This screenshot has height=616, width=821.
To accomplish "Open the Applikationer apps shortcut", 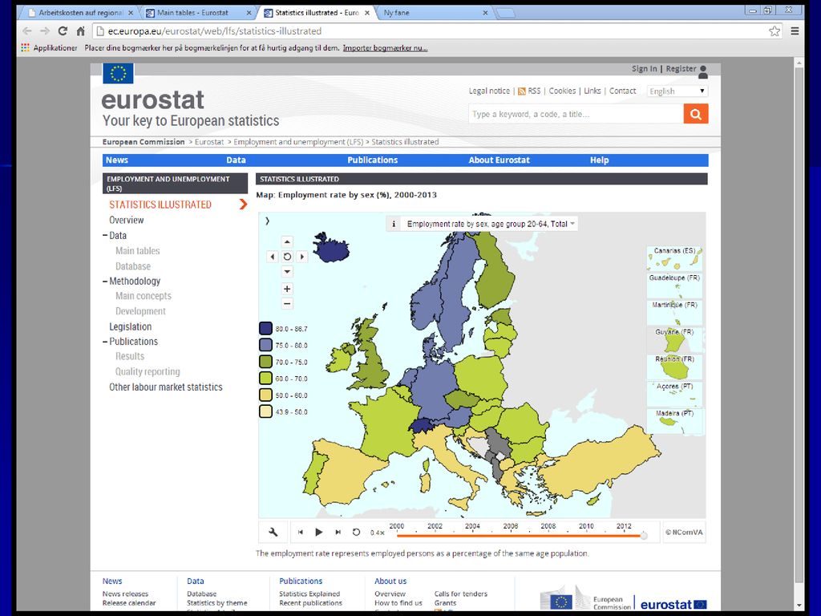I will point(49,47).
